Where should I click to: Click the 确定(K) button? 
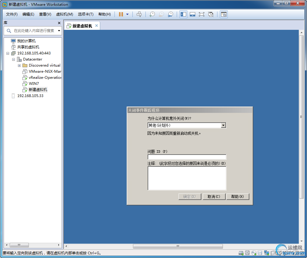[190, 197]
